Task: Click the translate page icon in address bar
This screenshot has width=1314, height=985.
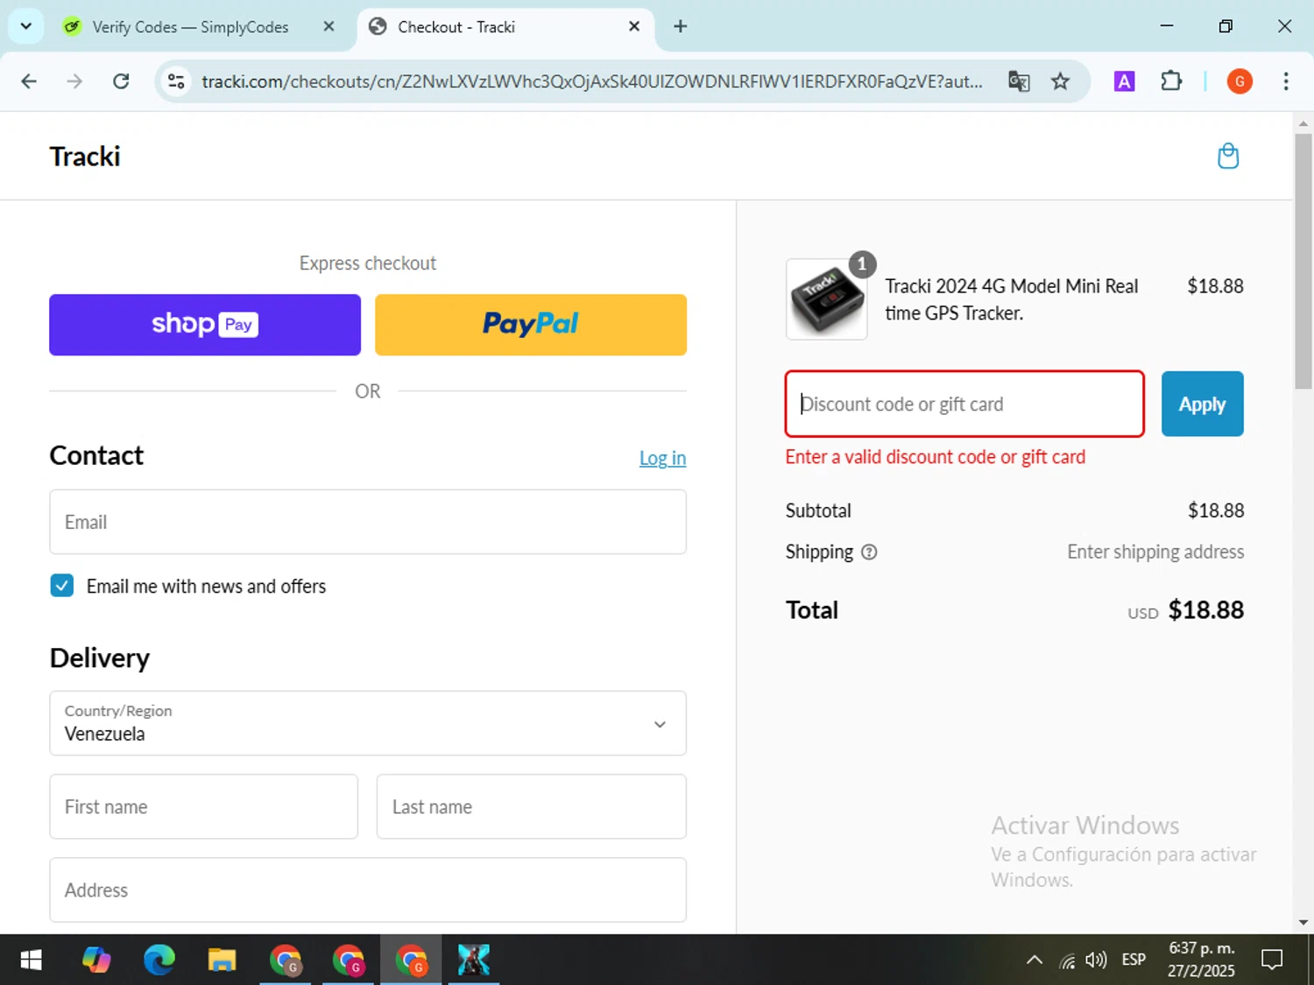Action: click(x=1019, y=81)
